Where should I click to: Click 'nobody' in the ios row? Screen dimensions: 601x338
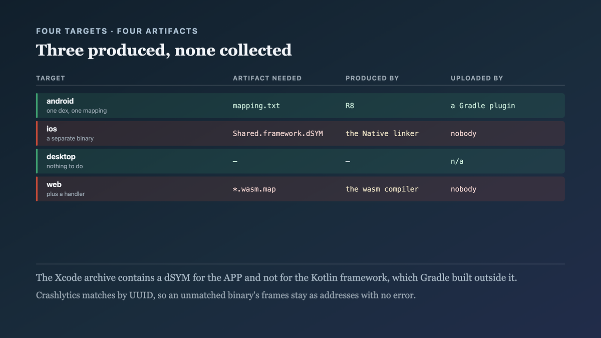pyautogui.click(x=464, y=134)
